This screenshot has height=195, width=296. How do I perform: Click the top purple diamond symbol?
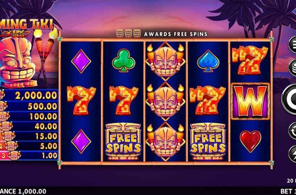point(81,61)
